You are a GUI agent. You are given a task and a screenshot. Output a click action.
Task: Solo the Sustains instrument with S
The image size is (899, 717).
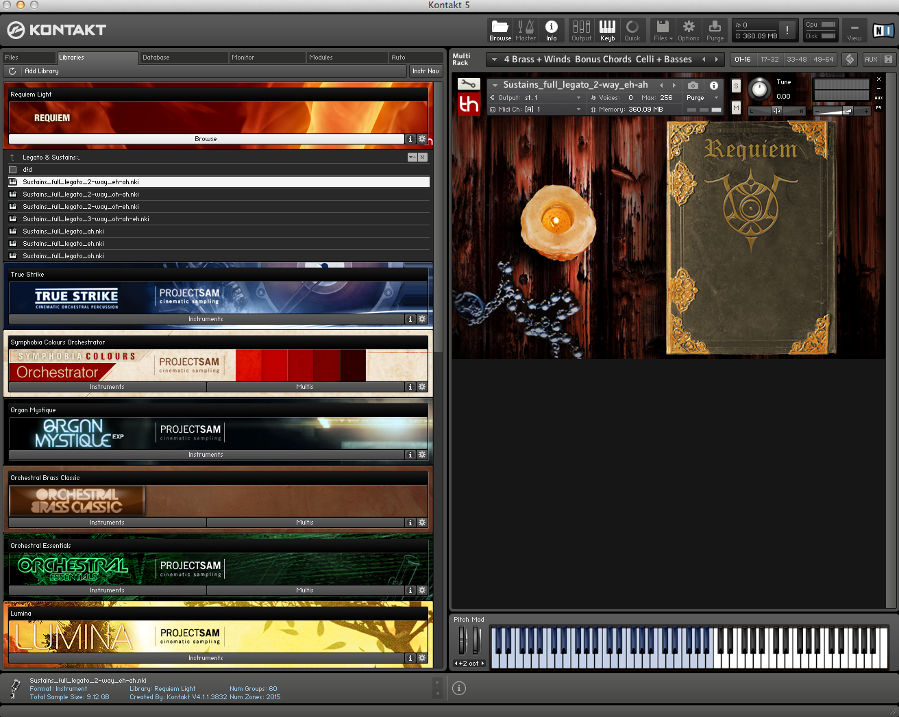(x=736, y=86)
